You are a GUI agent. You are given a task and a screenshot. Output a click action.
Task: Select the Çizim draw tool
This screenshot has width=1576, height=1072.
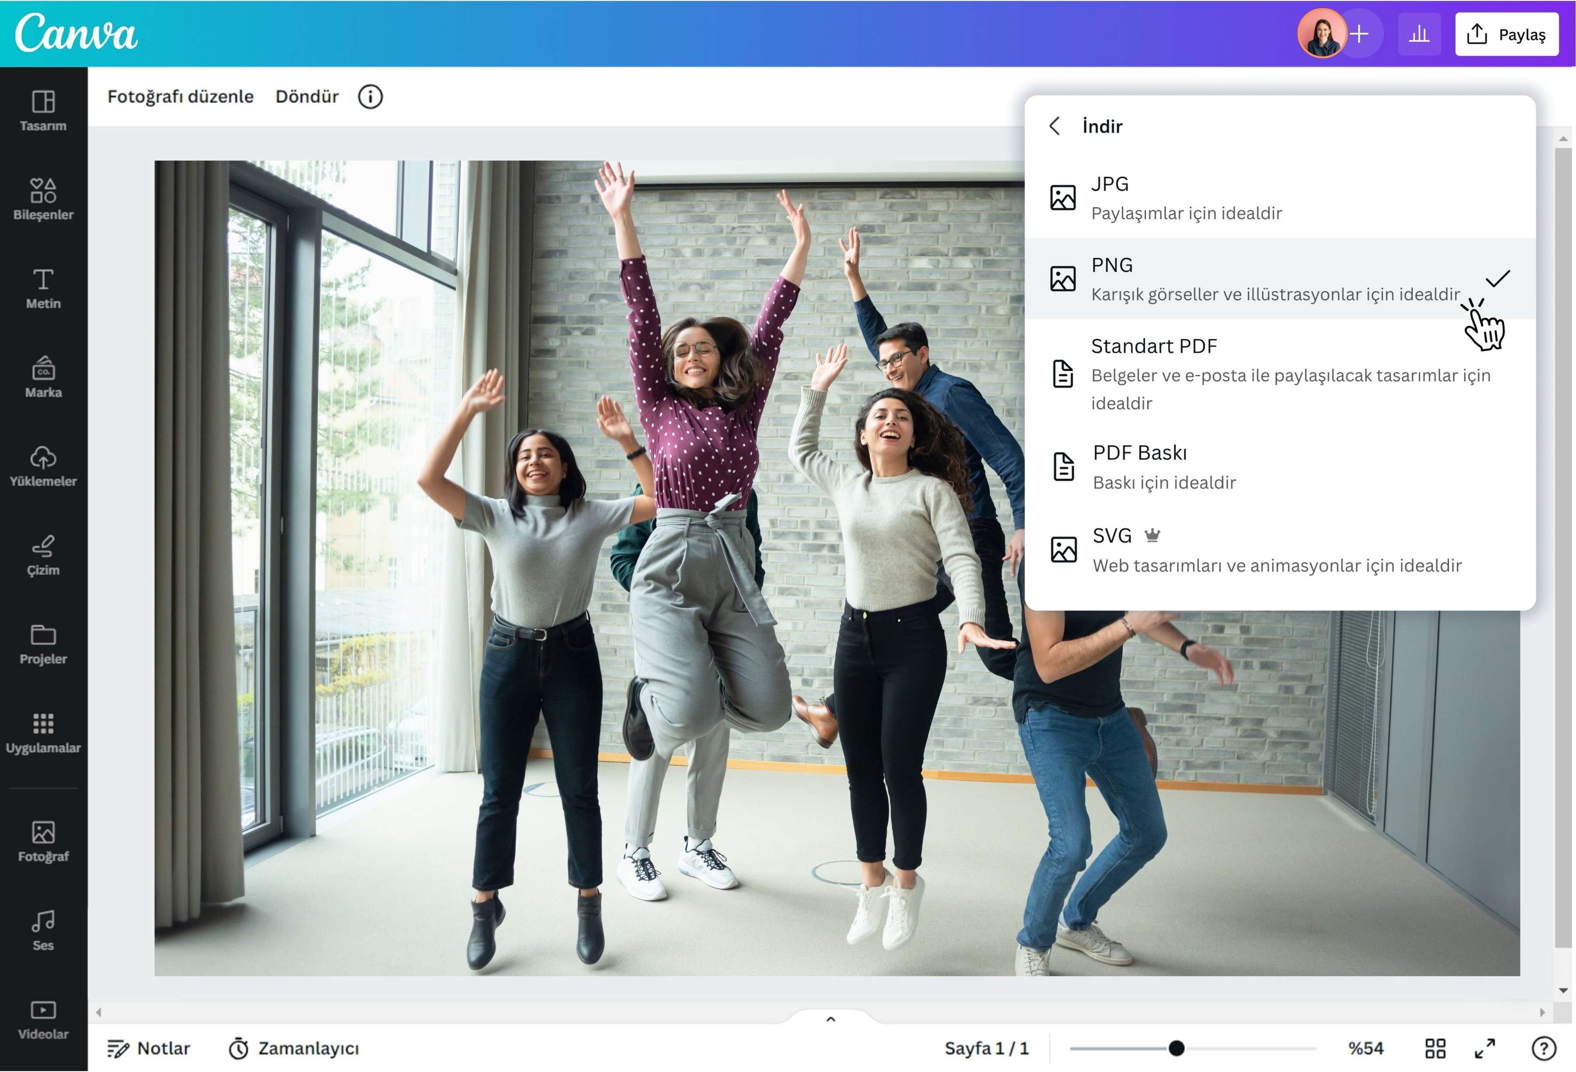point(43,555)
